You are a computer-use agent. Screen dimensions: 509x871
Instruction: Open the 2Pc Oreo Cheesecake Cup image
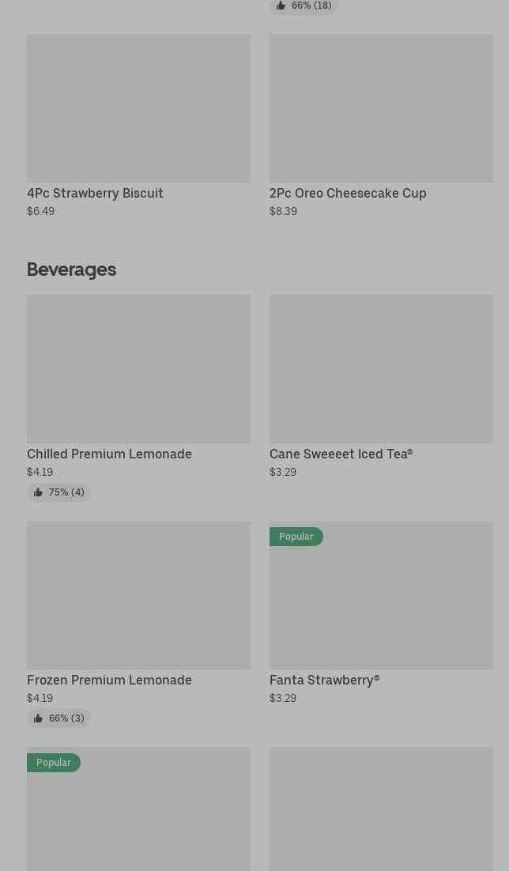tap(381, 108)
